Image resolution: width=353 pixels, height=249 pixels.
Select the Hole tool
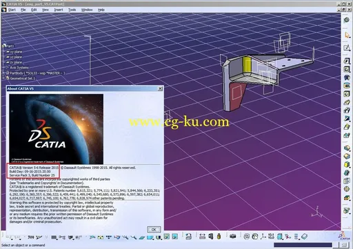click(347, 94)
